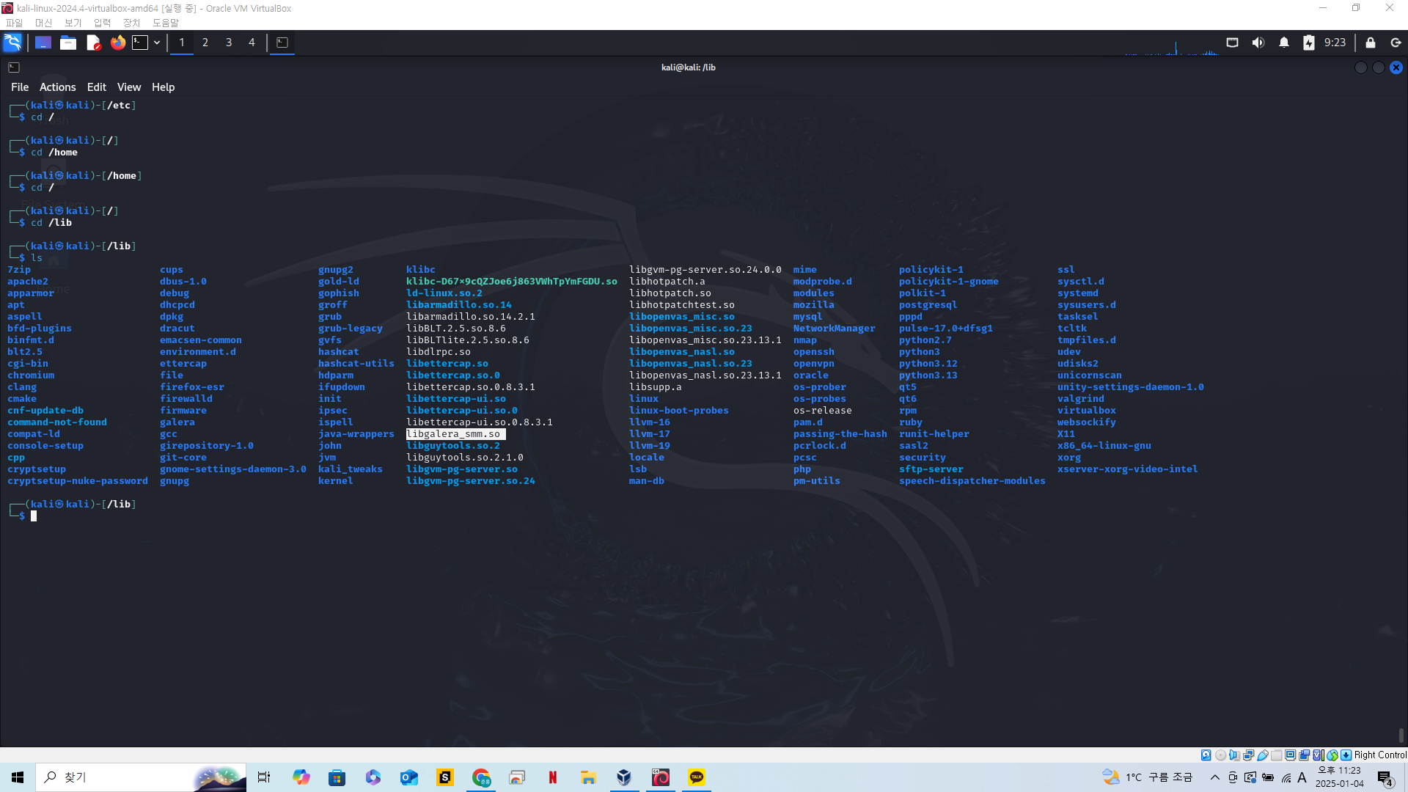
Task: Show hidden Windows tray icons chevron
Action: coord(1214,777)
